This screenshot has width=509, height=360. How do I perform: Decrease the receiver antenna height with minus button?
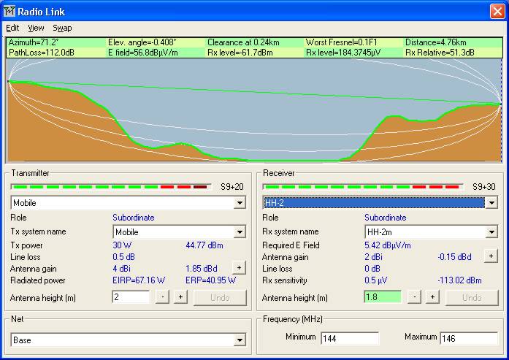414,297
